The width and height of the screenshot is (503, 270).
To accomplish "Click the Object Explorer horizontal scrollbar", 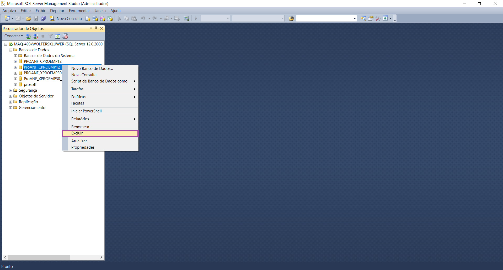I will (x=39, y=257).
